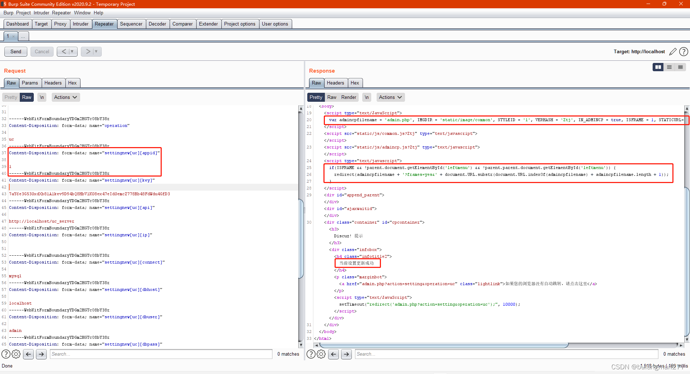This screenshot has height=374, width=690.
Task: Go to previous match in response search
Action: tap(334, 354)
